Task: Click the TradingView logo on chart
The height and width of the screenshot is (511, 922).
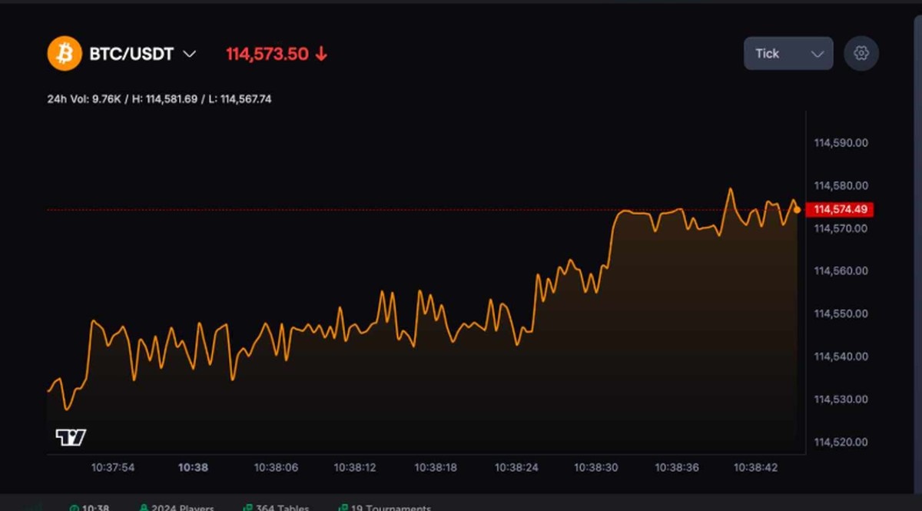Action: coord(71,437)
